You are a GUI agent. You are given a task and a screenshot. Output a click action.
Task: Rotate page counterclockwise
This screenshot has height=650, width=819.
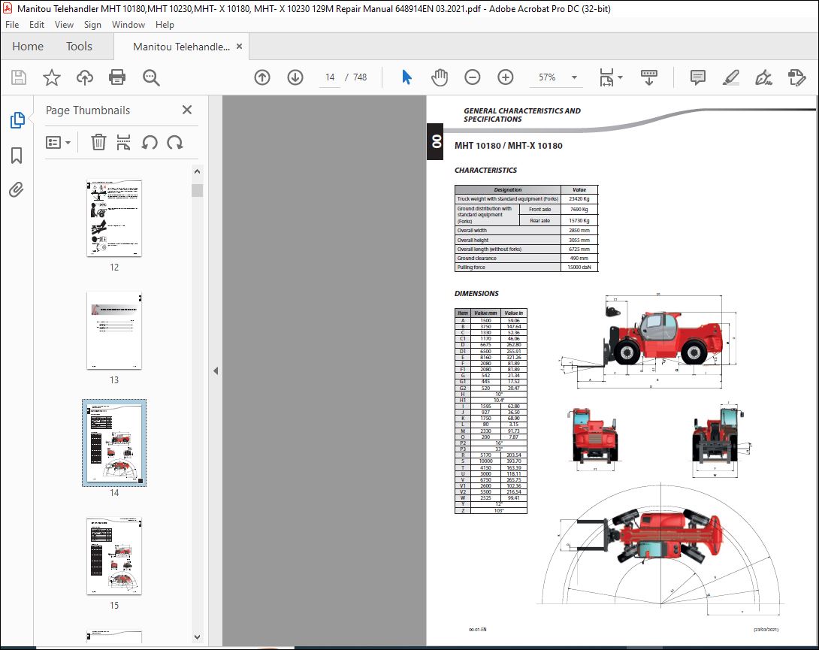tap(150, 142)
